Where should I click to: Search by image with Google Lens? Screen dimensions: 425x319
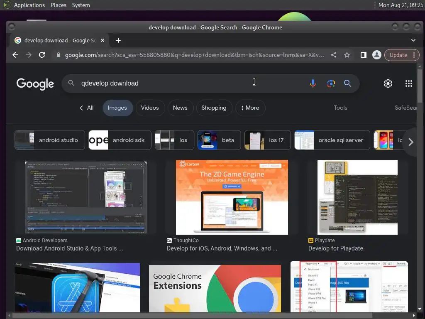pyautogui.click(x=331, y=83)
